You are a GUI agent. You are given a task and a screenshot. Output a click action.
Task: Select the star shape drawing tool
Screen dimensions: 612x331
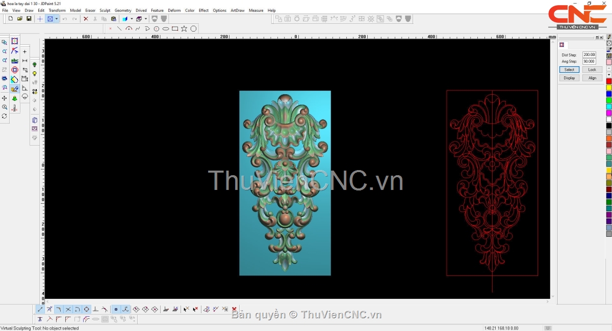[184, 29]
